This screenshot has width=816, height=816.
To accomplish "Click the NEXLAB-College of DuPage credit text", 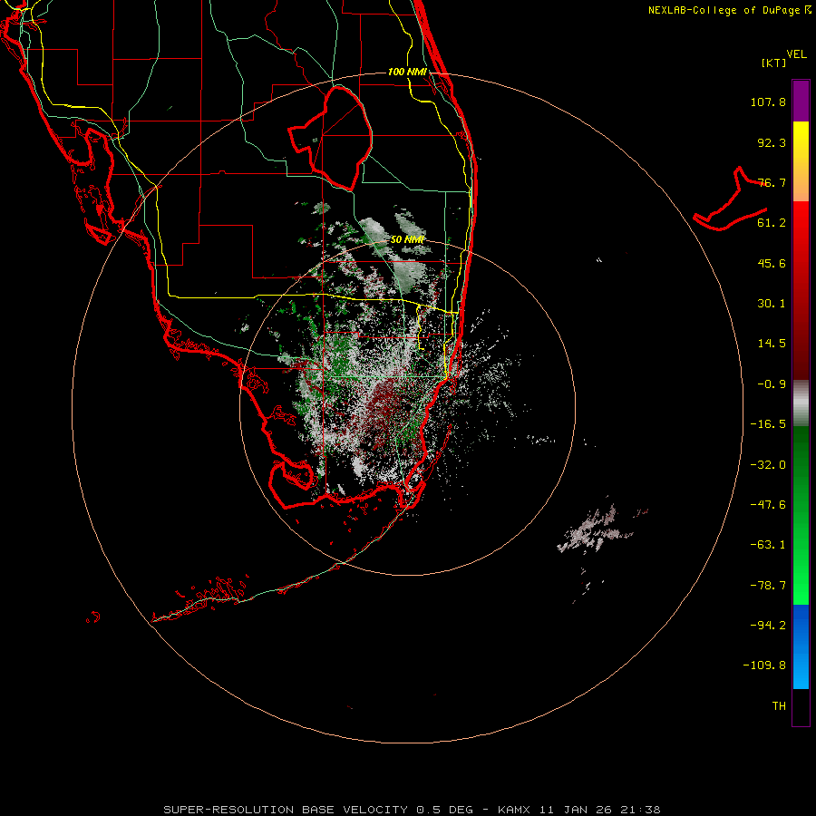I will 730,10.
